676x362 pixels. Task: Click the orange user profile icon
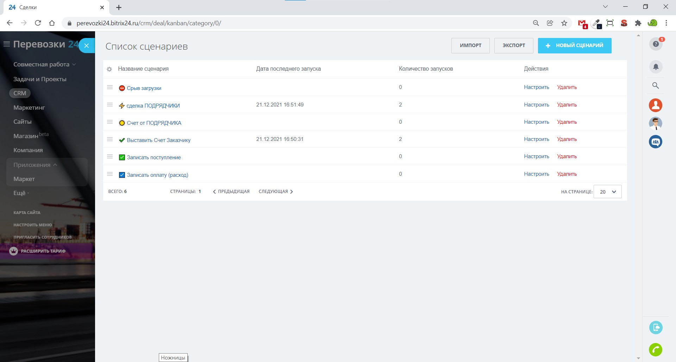(656, 105)
